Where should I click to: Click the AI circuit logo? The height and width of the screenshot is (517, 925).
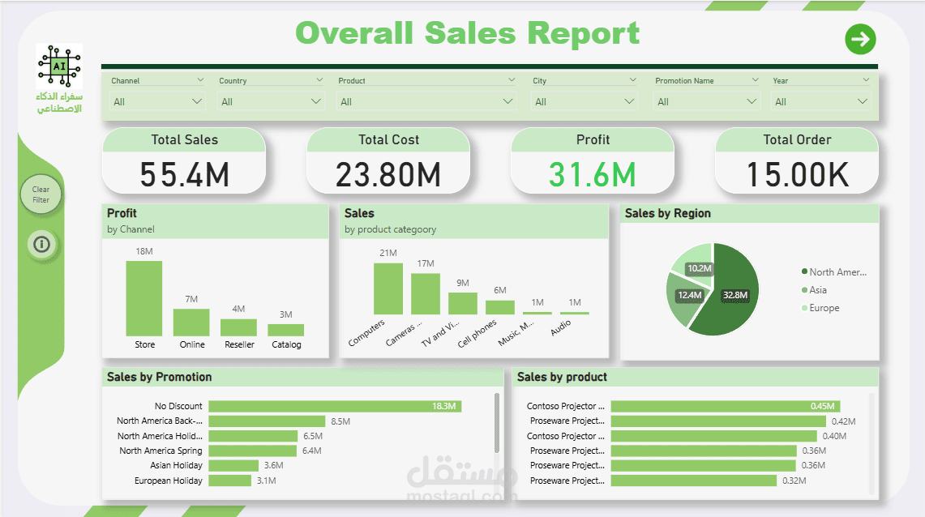pyautogui.click(x=59, y=66)
